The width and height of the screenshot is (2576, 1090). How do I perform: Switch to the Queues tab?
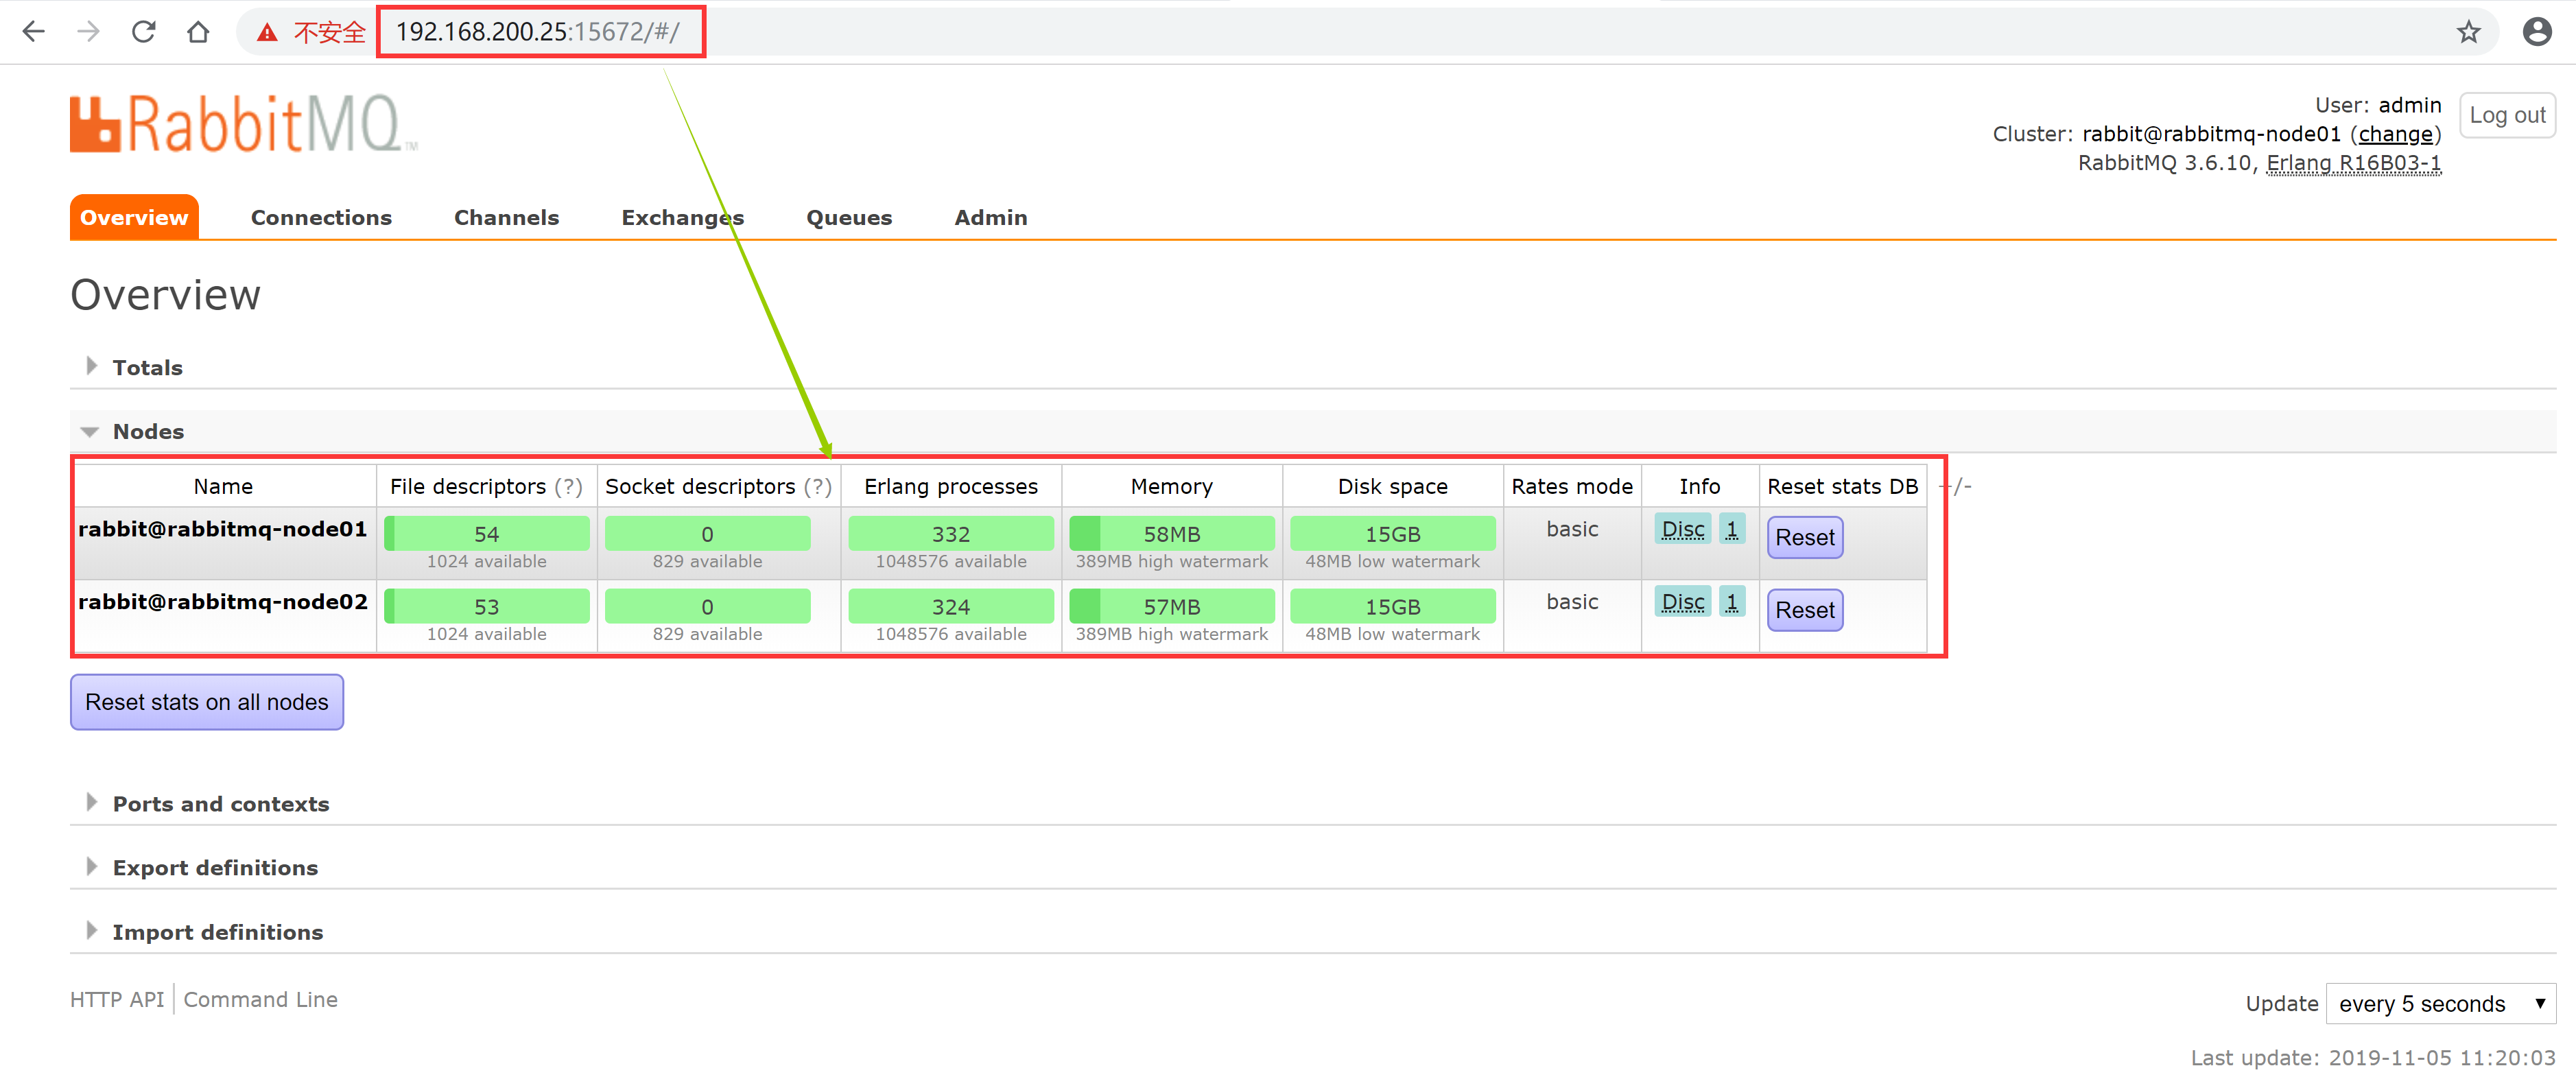pos(848,217)
